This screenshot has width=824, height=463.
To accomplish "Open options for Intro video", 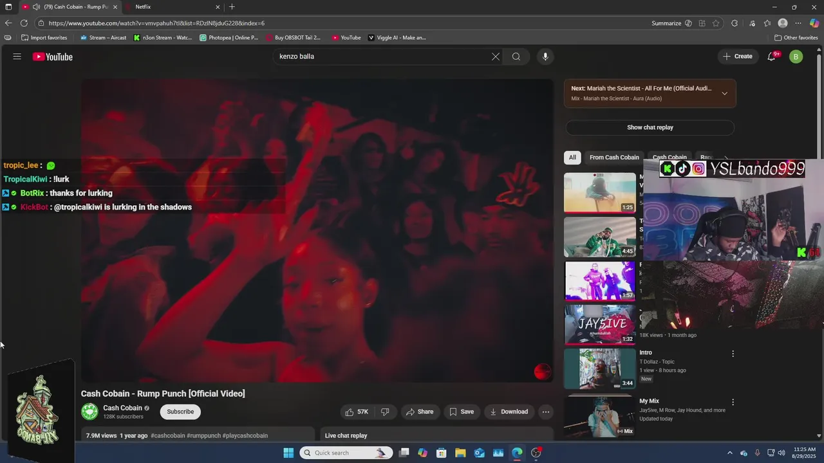I will [733, 354].
